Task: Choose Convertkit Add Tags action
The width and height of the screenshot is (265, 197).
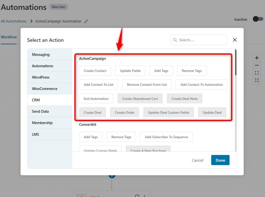Action: pyautogui.click(x=91, y=137)
